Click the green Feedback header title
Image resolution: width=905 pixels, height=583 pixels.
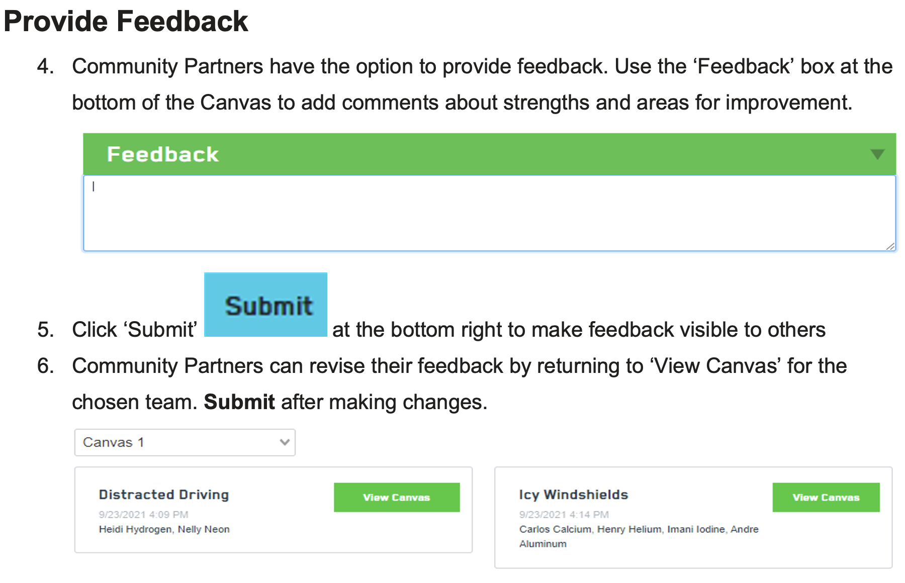click(x=163, y=154)
